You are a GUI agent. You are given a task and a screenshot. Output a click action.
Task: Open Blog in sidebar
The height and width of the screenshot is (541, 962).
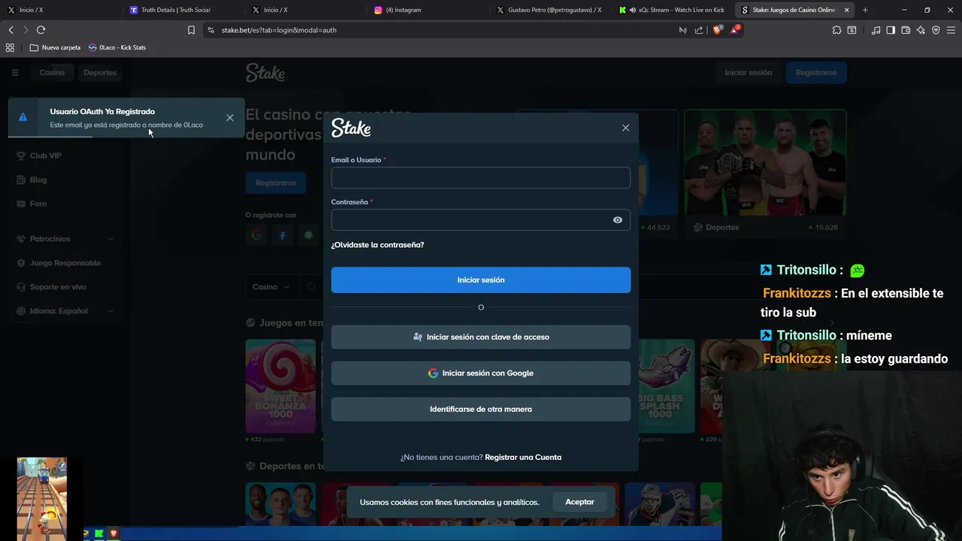38,180
